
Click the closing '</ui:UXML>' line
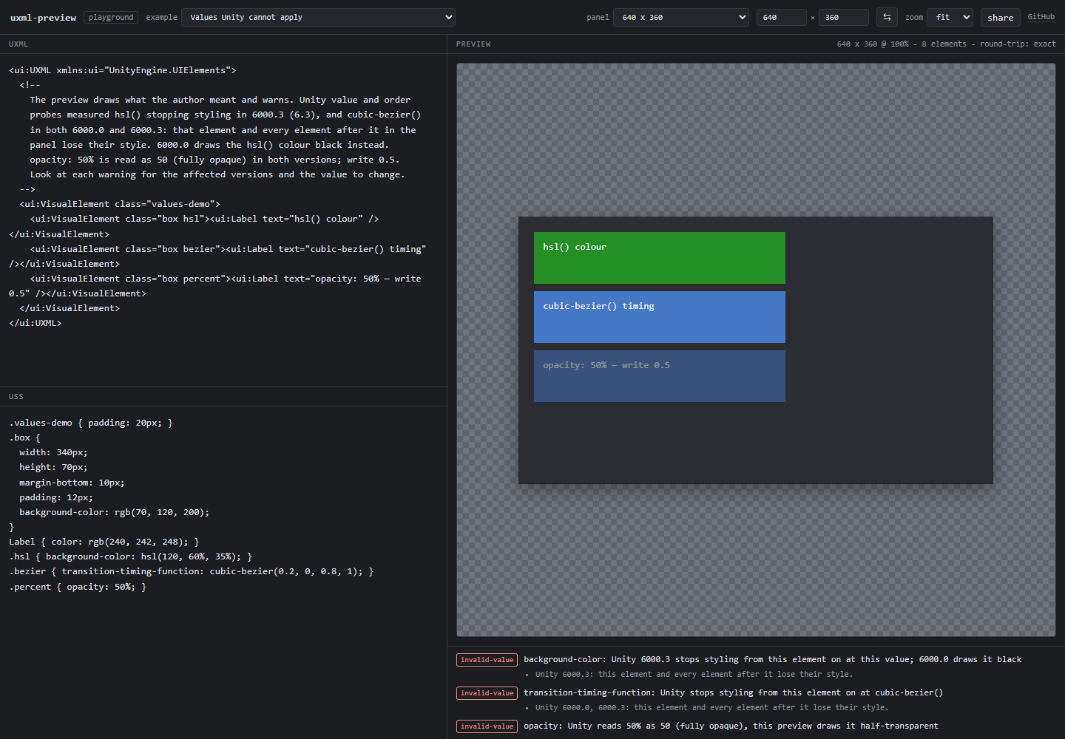tap(35, 323)
